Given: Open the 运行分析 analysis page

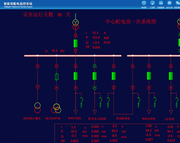Looking at the screenshot, I should (x=169, y=4).
